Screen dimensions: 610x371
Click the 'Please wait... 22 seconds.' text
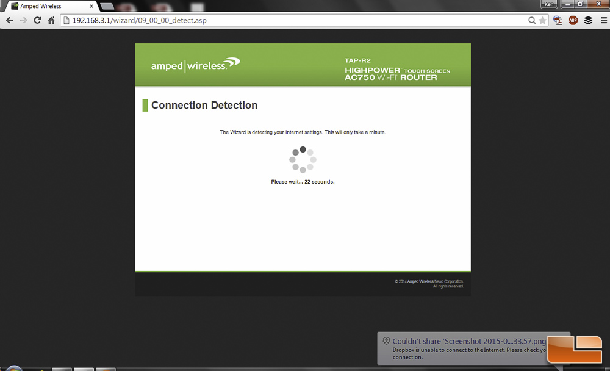[303, 182]
